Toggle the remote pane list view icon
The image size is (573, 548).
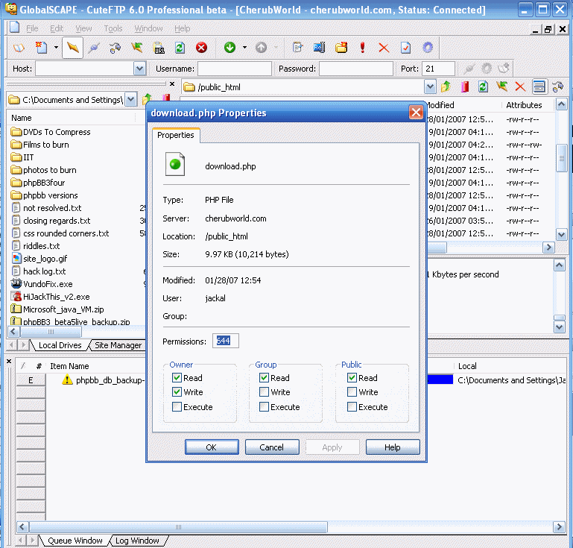[x=539, y=87]
